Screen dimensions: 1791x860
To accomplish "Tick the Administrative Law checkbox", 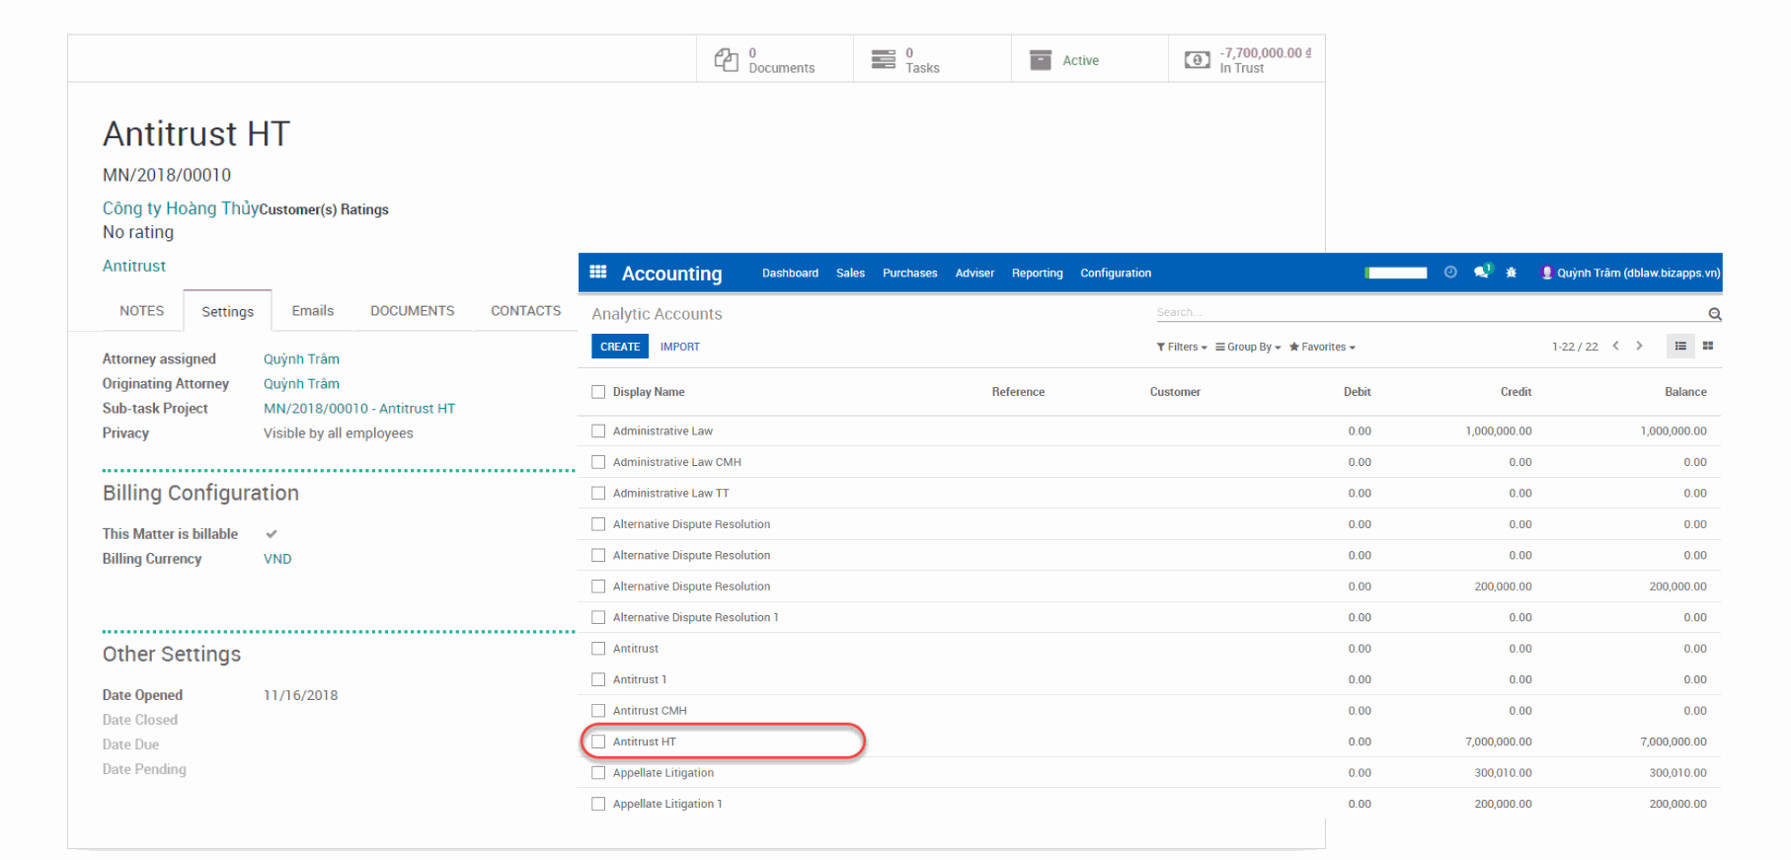I will [x=598, y=430].
